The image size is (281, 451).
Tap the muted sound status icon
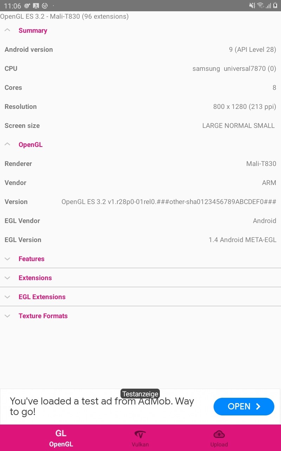[252, 5]
